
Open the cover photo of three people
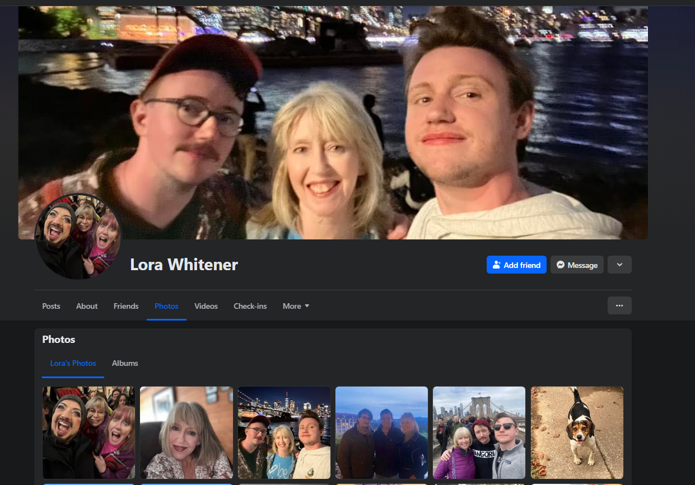pyautogui.click(x=333, y=123)
